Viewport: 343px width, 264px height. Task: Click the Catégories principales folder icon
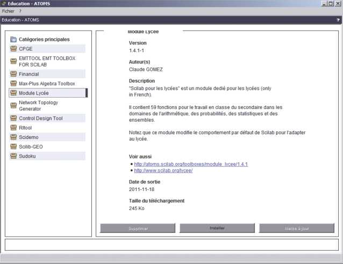click(x=13, y=39)
